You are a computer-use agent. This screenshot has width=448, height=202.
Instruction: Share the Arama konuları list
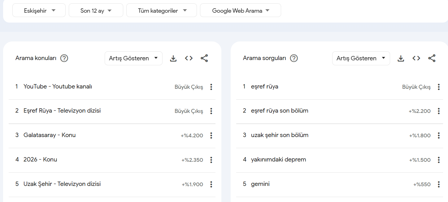click(x=204, y=58)
